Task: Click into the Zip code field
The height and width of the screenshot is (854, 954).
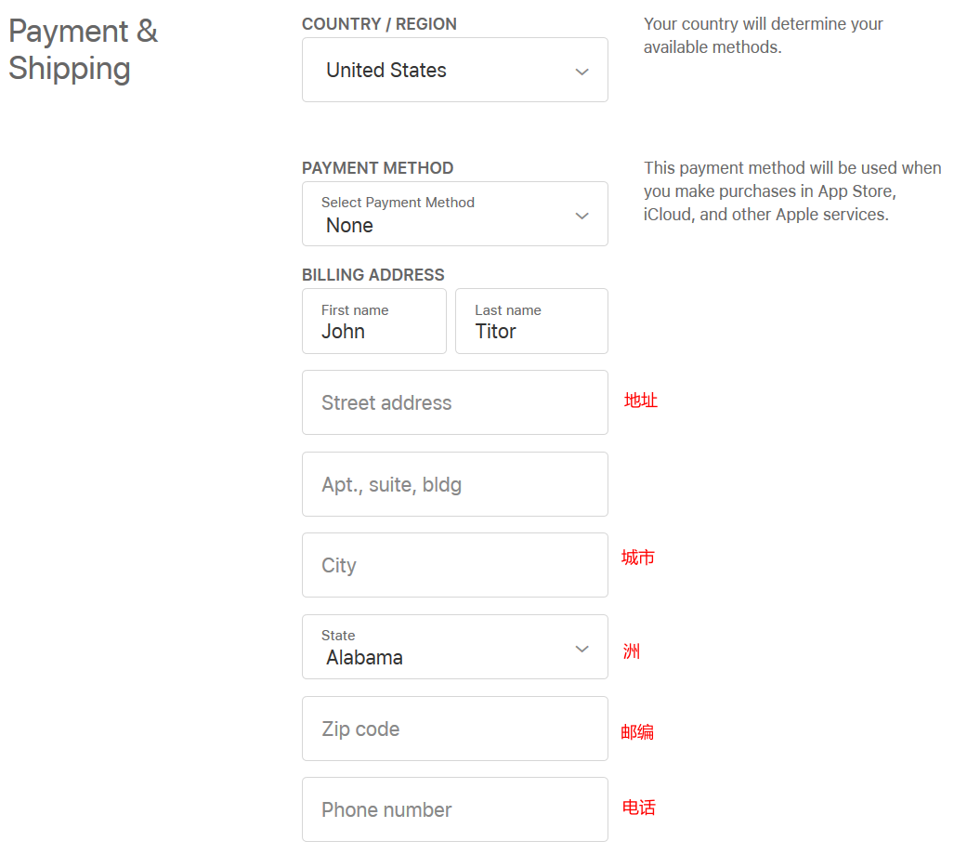Action: point(454,729)
